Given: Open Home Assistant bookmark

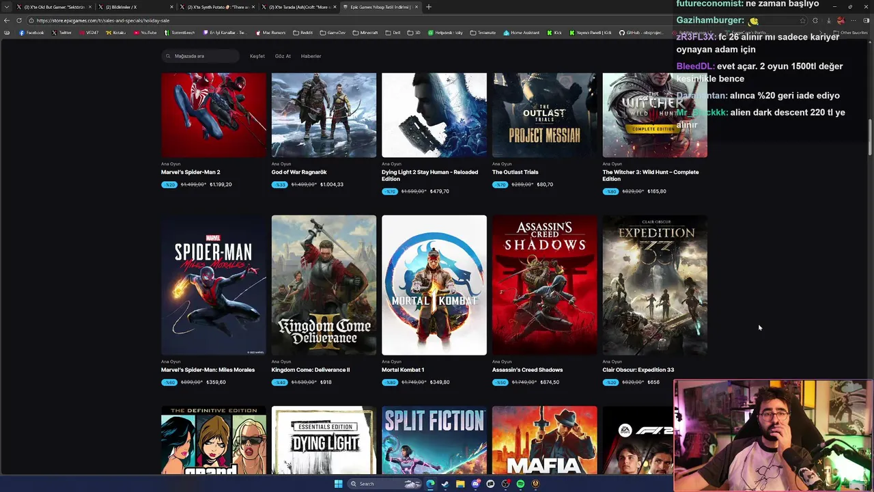Looking at the screenshot, I should (522, 33).
